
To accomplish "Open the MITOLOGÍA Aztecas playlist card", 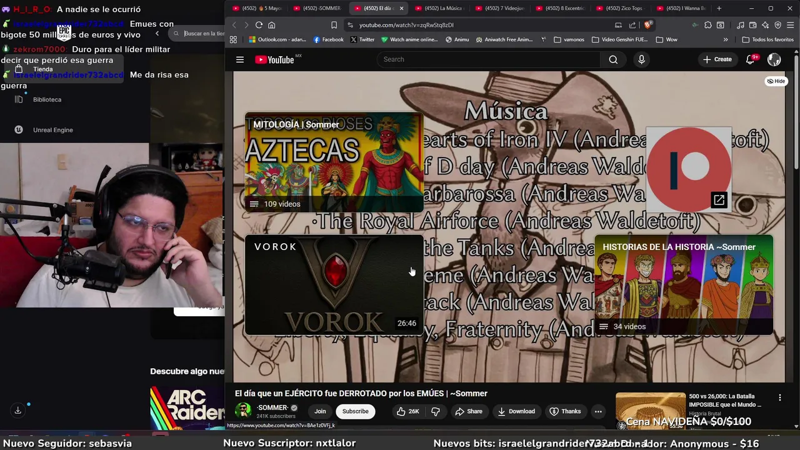I will pyautogui.click(x=334, y=162).
